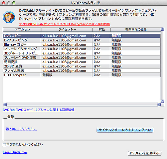Close the DVDFabへようこそ window
The height and width of the screenshot is (159, 167).
pyautogui.click(x=4, y=3)
